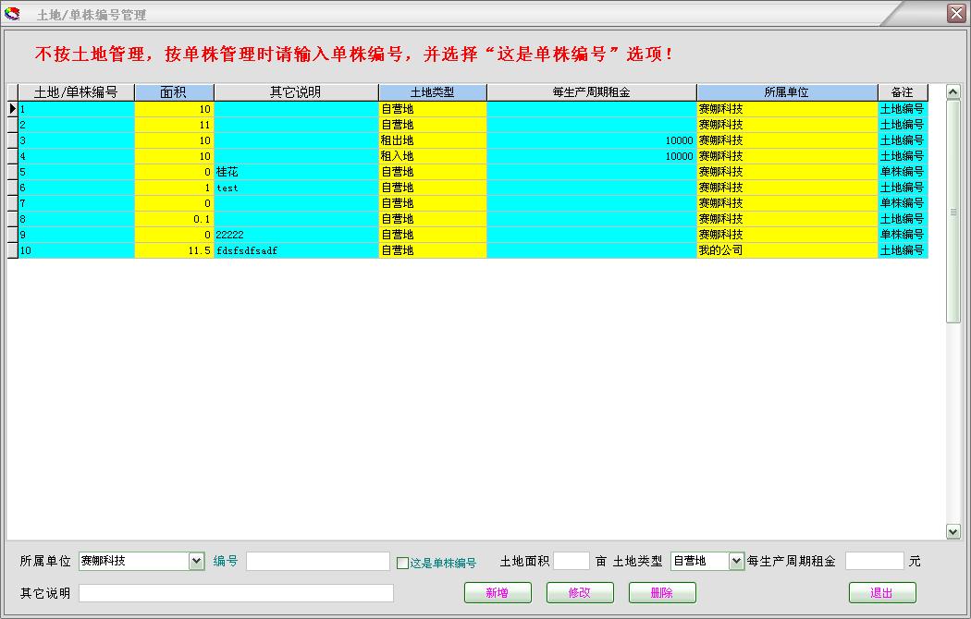Screen dimensions: 971x619
Task: Click the 退出 button to exit
Action: tap(881, 592)
